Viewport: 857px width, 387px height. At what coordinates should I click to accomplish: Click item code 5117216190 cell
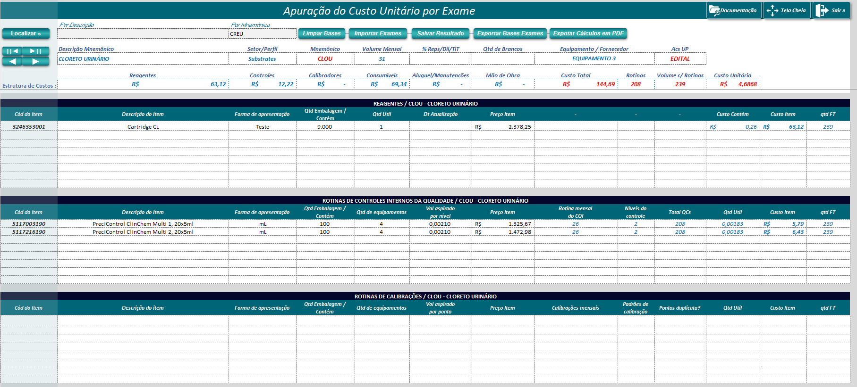pos(29,232)
